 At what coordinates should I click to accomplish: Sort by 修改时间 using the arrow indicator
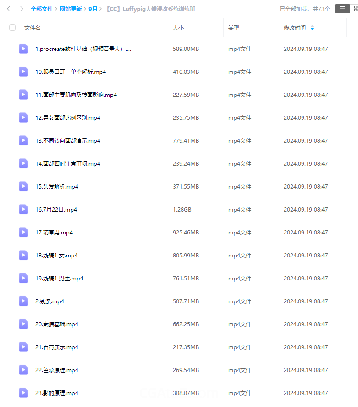[x=312, y=28]
